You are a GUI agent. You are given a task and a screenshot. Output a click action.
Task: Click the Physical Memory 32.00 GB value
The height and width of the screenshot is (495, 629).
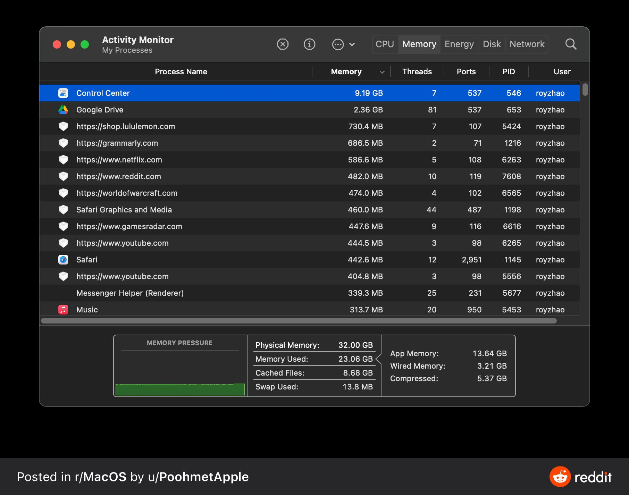355,345
